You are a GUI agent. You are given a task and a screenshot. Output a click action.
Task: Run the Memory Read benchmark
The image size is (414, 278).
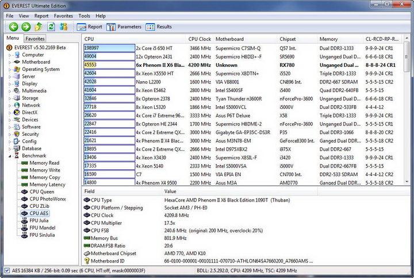[44, 163]
